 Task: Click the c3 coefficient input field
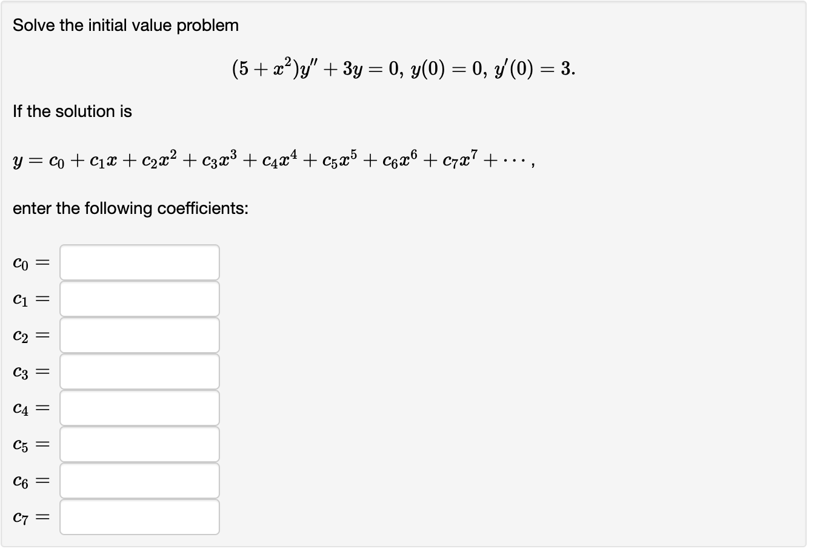[x=139, y=372]
